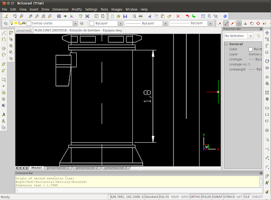Toggle ORTHO mode in status bar

point(195,197)
